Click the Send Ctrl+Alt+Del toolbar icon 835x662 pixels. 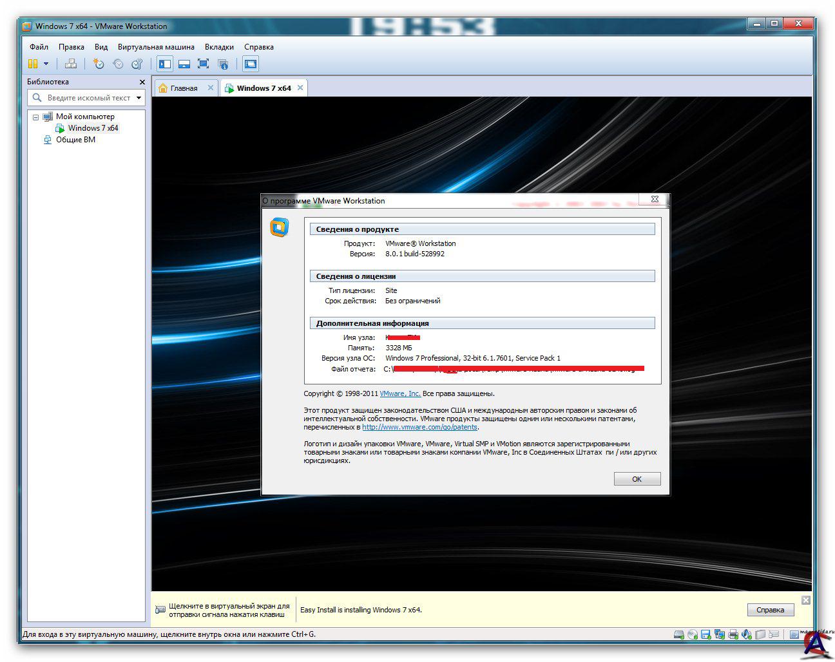point(71,64)
